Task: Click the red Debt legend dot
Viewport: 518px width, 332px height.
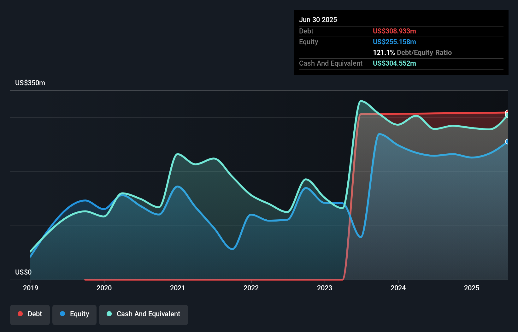Action: tap(20, 314)
